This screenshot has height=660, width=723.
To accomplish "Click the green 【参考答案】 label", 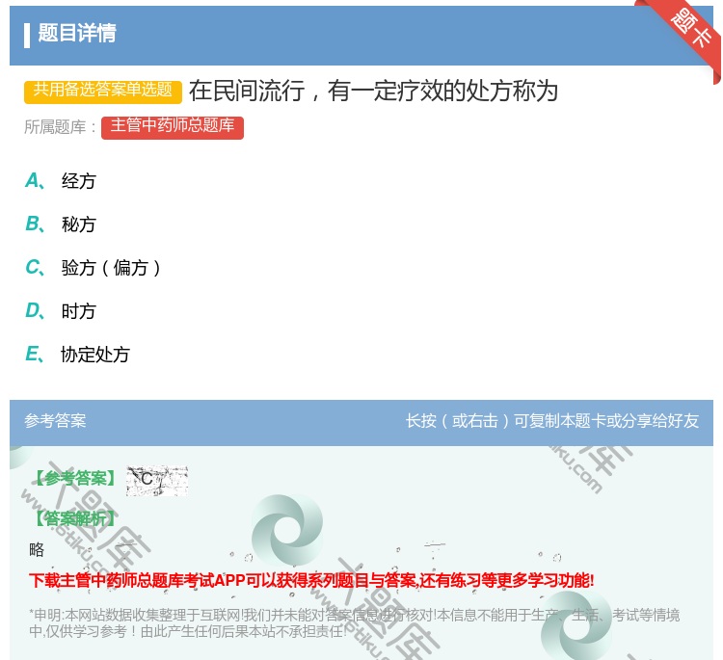I will [73, 479].
